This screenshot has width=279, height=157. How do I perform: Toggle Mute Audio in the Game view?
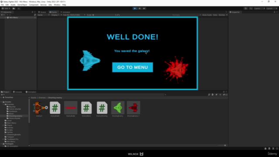click(207, 15)
